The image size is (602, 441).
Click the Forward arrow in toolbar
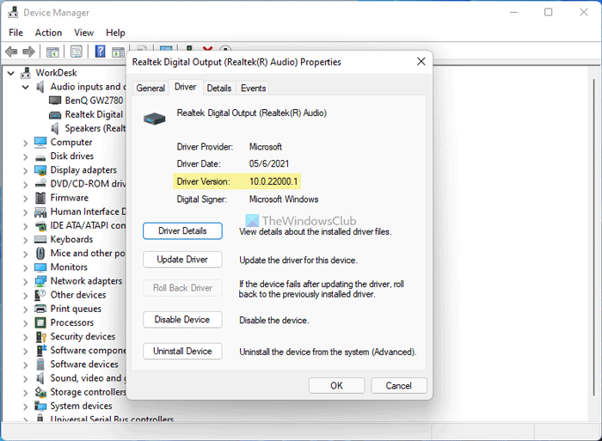click(31, 52)
